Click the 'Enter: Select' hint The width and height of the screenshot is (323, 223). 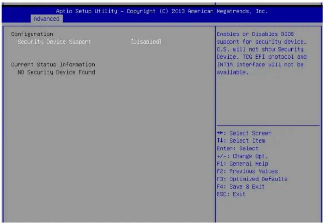[x=238, y=148]
